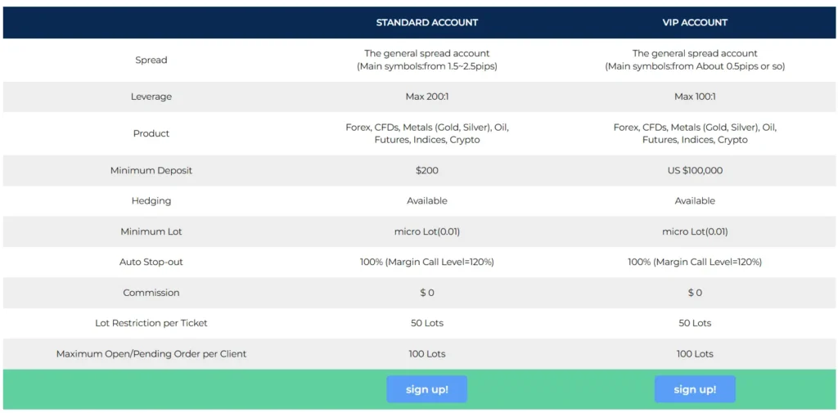838x413 pixels.
Task: Click the About 0.5pips spread description
Action: coord(695,66)
